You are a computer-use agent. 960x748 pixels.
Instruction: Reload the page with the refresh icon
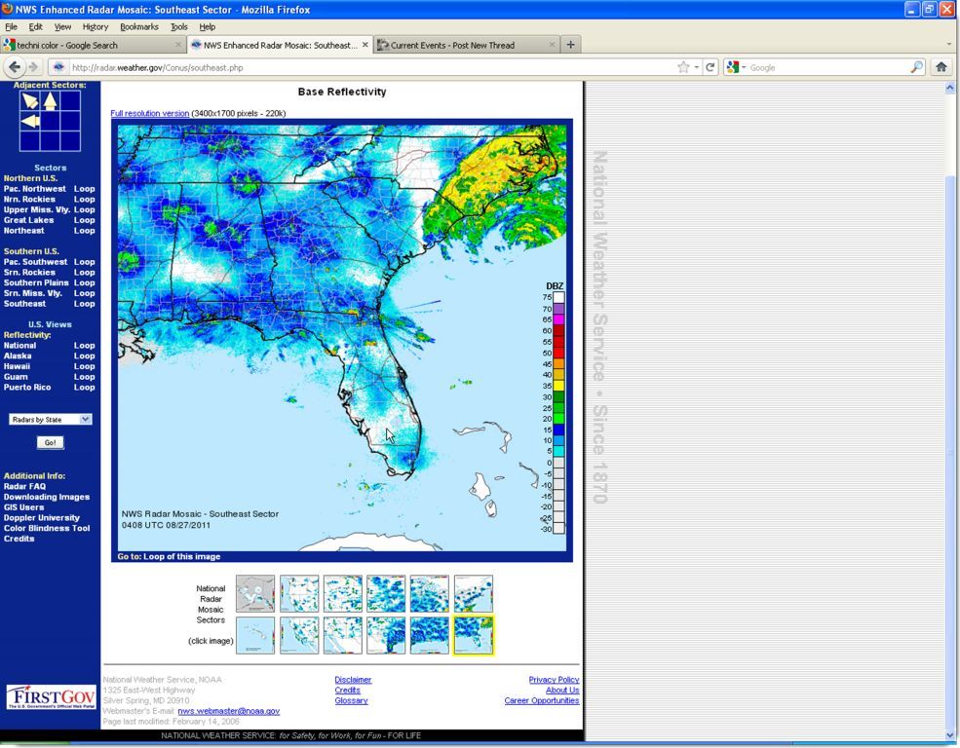pos(710,67)
